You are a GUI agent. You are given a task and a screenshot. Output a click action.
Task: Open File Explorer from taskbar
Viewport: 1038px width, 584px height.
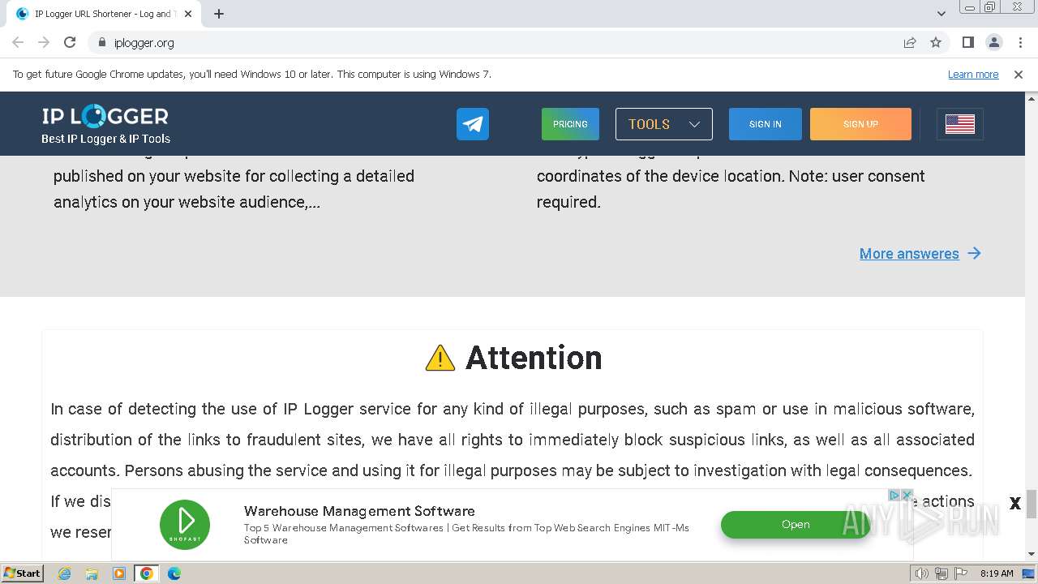(x=92, y=573)
